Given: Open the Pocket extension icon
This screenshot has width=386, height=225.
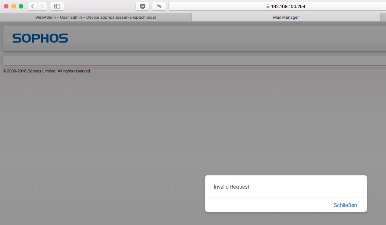Looking at the screenshot, I should pyautogui.click(x=143, y=6).
